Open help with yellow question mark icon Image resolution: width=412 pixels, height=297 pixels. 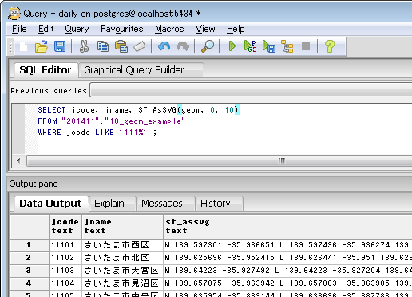(330, 46)
